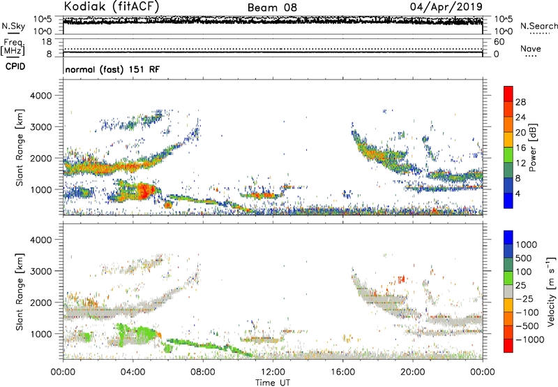Click the 'Nave' legend label
The height and width of the screenshot is (387, 558).
point(531,48)
